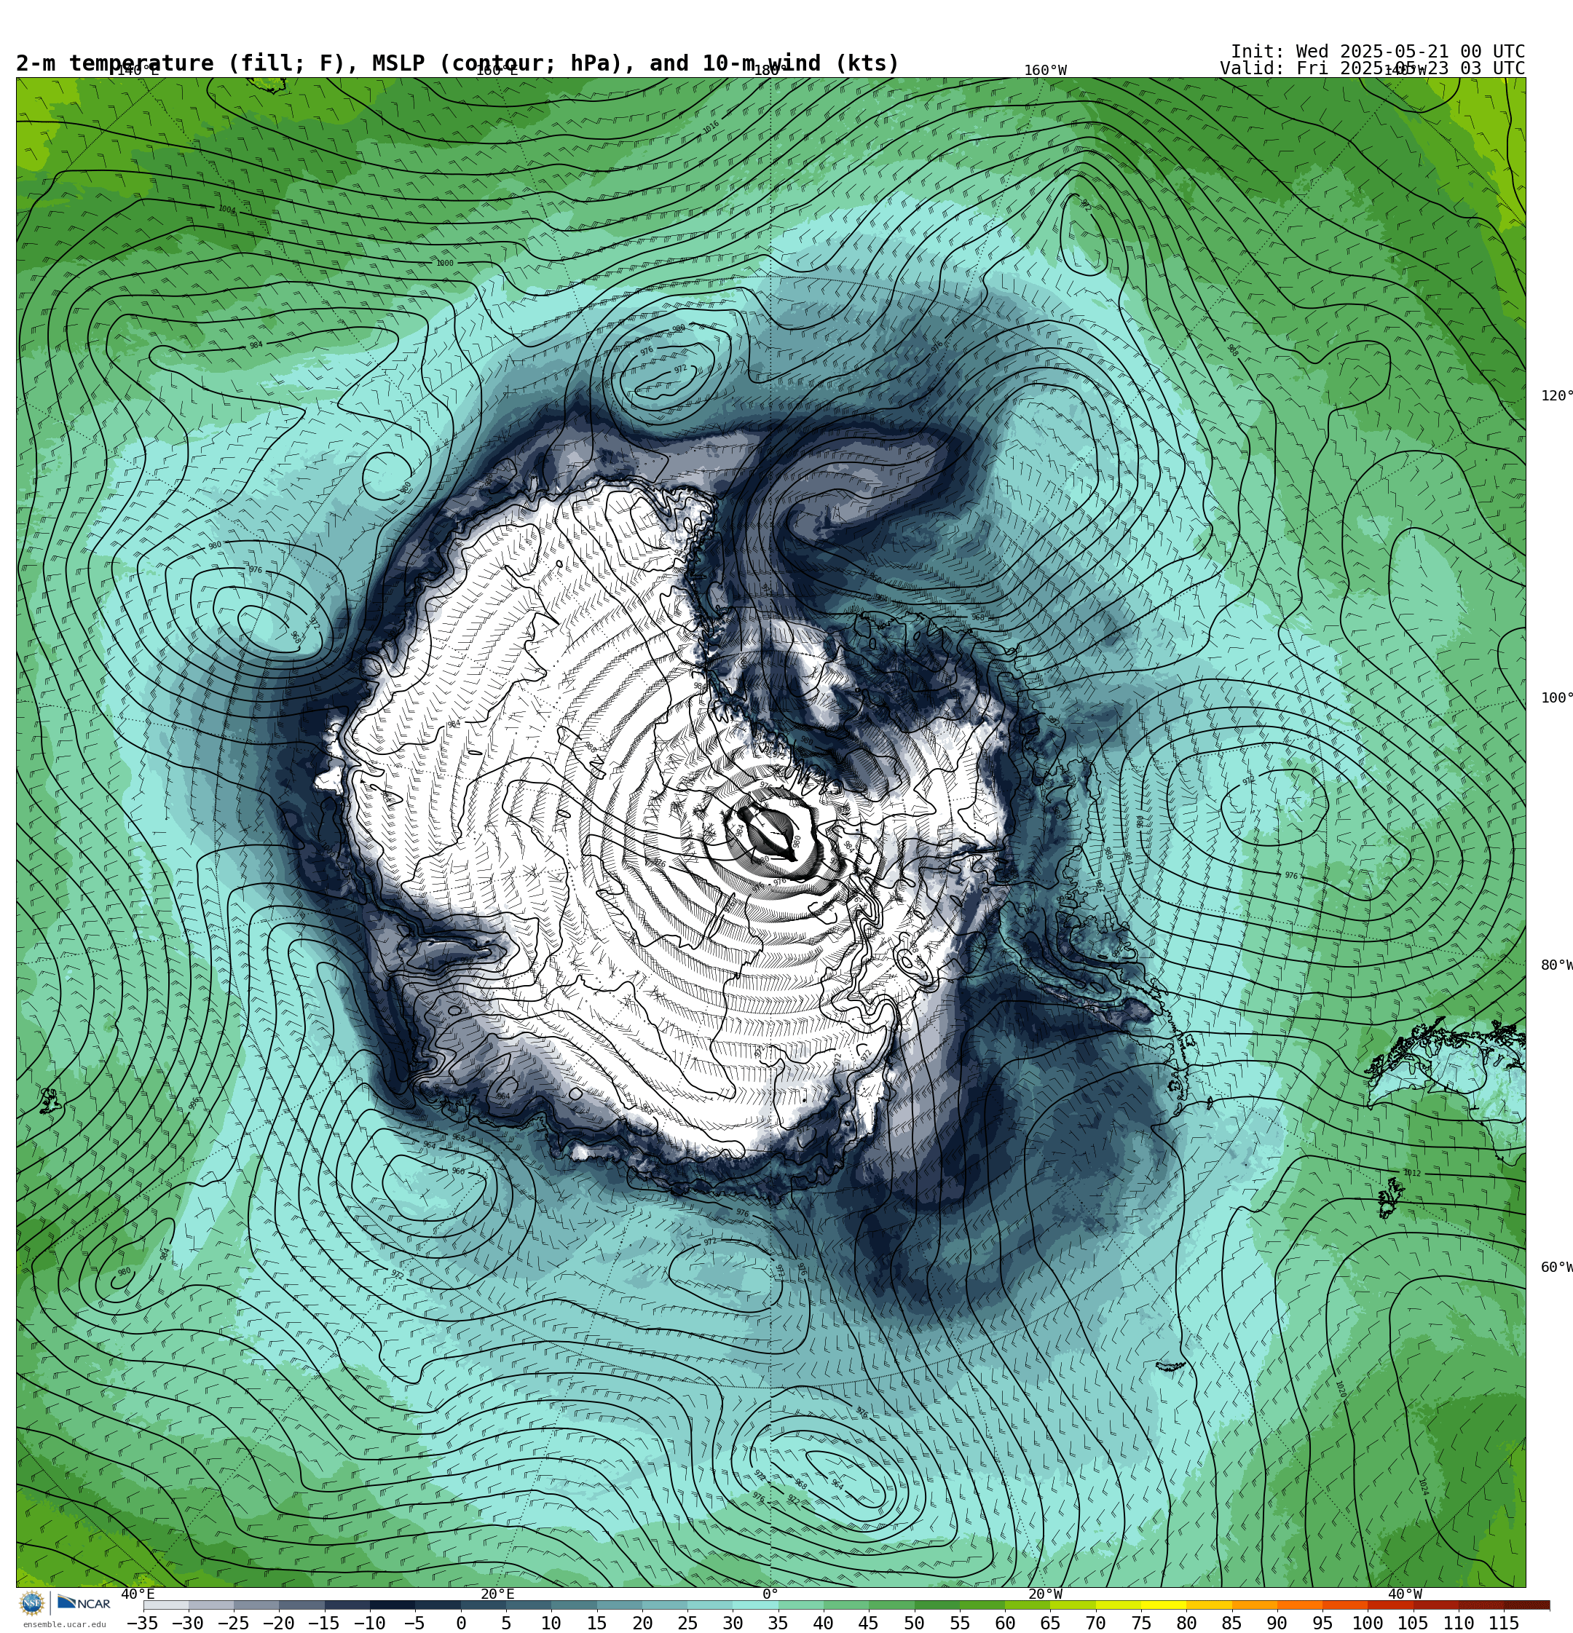This screenshot has width=1573, height=1633.
Task: Click the colorbar swatch between -35 and -30
Action: point(166,1605)
